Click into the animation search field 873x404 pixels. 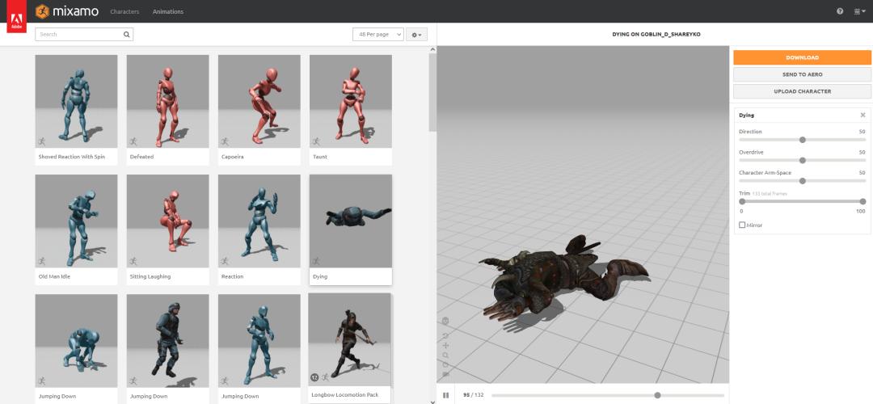[78, 35]
